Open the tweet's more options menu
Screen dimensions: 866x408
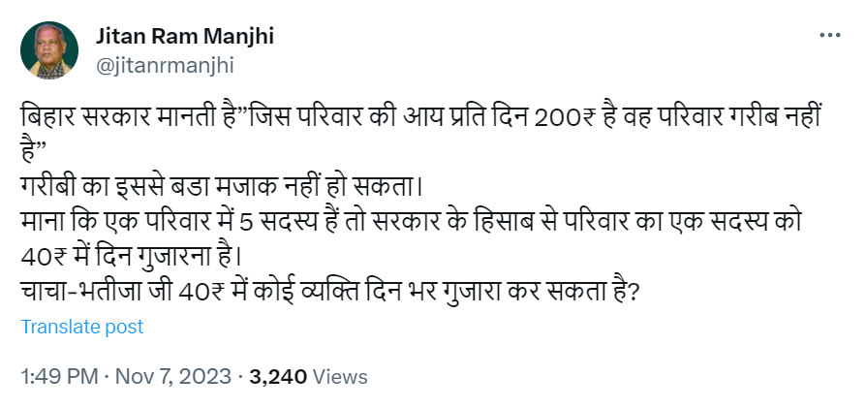pos(830,36)
